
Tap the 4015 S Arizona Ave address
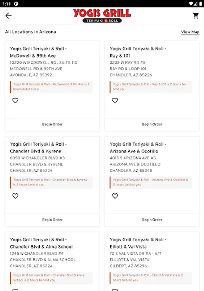[x=133, y=158]
